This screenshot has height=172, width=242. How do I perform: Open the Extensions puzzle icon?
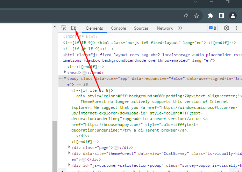pyautogui.click(x=211, y=16)
